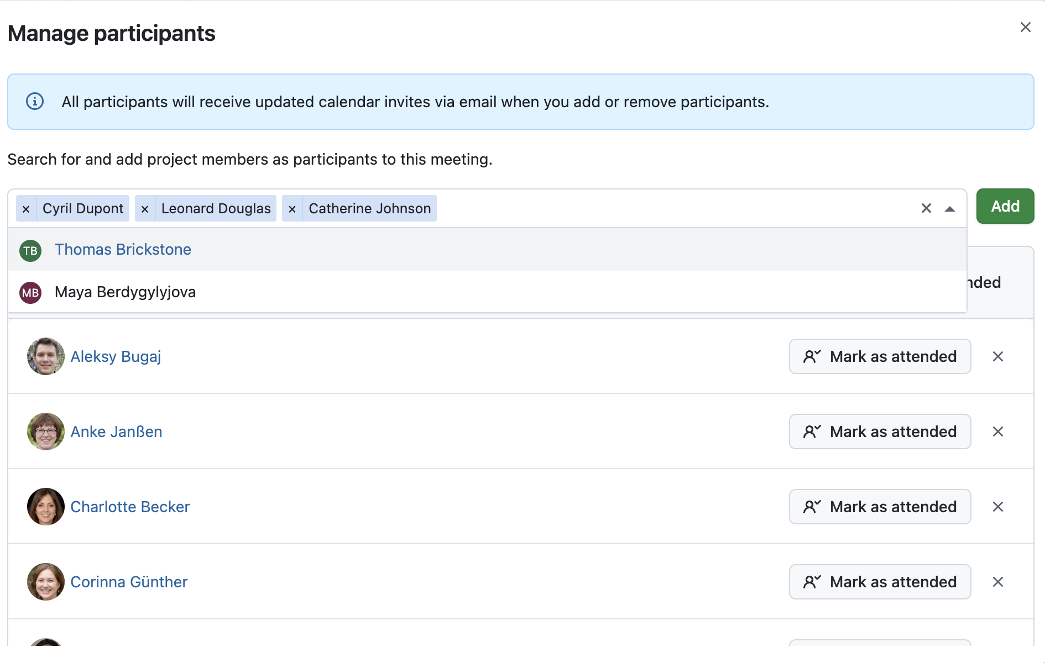Image resolution: width=1045 pixels, height=663 pixels.
Task: Remove the Catherine Johnson chip
Action: coord(292,208)
